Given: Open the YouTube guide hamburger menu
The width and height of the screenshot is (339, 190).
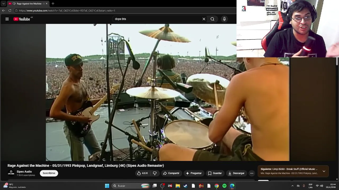Looking at the screenshot, I should pos(7,19).
